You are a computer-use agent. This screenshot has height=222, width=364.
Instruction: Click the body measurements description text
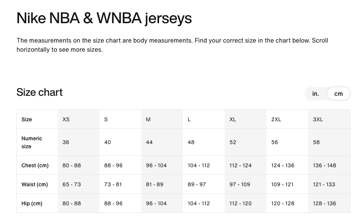[x=172, y=45]
